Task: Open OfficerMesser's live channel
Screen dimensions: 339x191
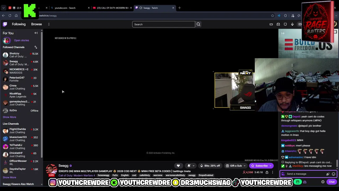Action: 21,163
